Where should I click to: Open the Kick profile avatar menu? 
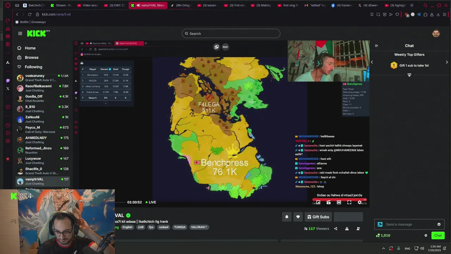click(x=436, y=34)
